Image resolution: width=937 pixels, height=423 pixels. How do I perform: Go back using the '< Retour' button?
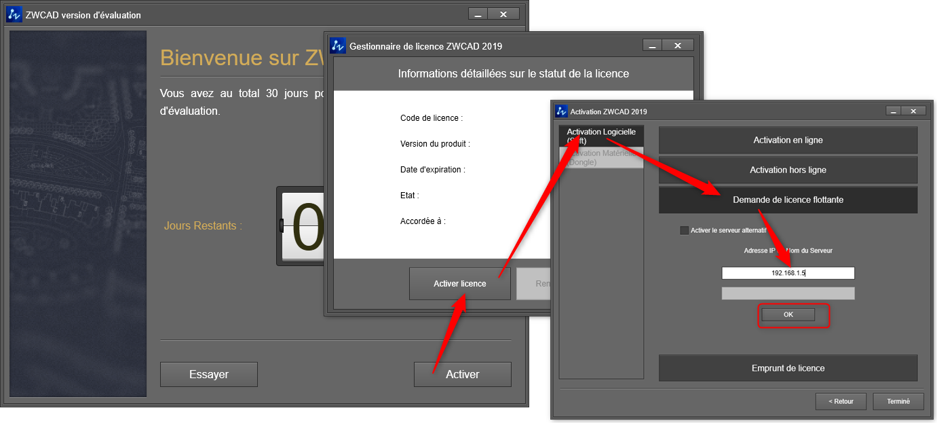click(841, 401)
